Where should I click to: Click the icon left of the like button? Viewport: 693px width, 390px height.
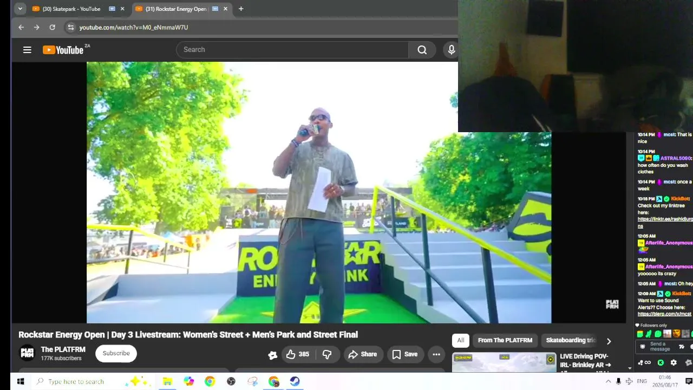click(x=272, y=355)
